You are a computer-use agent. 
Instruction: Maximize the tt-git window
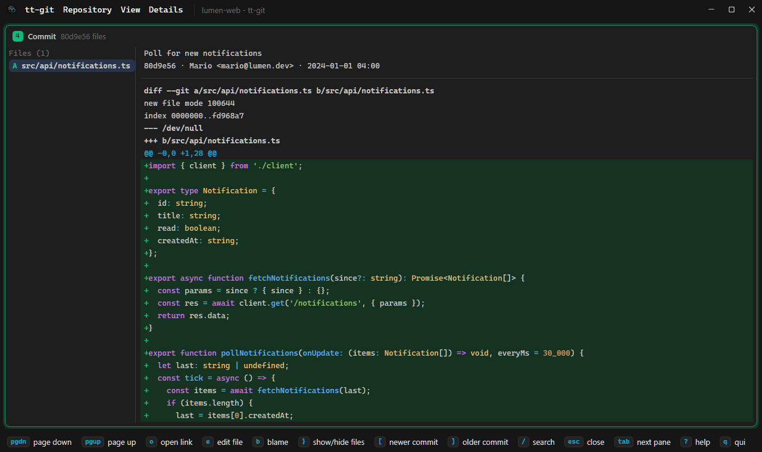point(732,10)
